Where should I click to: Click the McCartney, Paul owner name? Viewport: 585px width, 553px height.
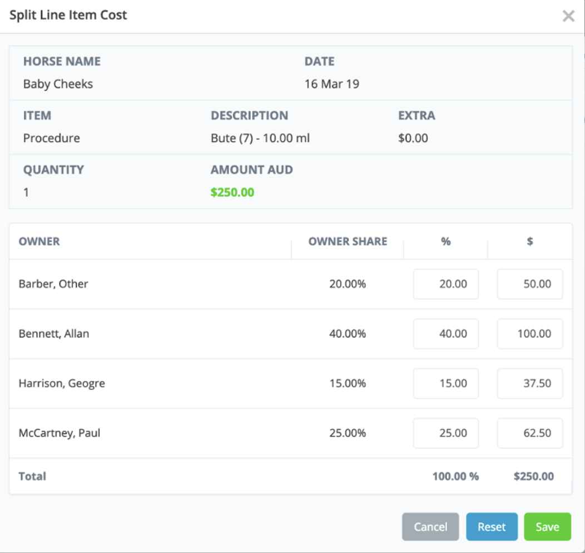60,433
